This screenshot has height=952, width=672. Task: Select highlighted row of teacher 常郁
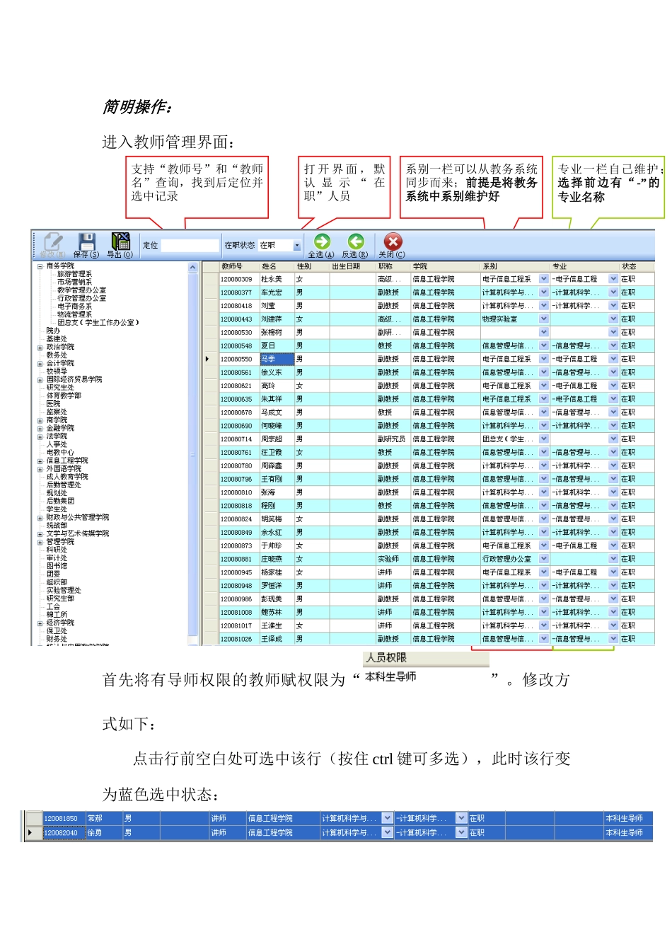coord(338,818)
